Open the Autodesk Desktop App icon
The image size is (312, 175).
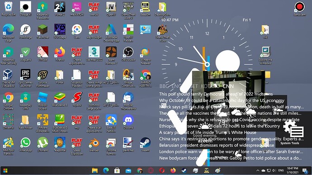[x=111, y=33]
